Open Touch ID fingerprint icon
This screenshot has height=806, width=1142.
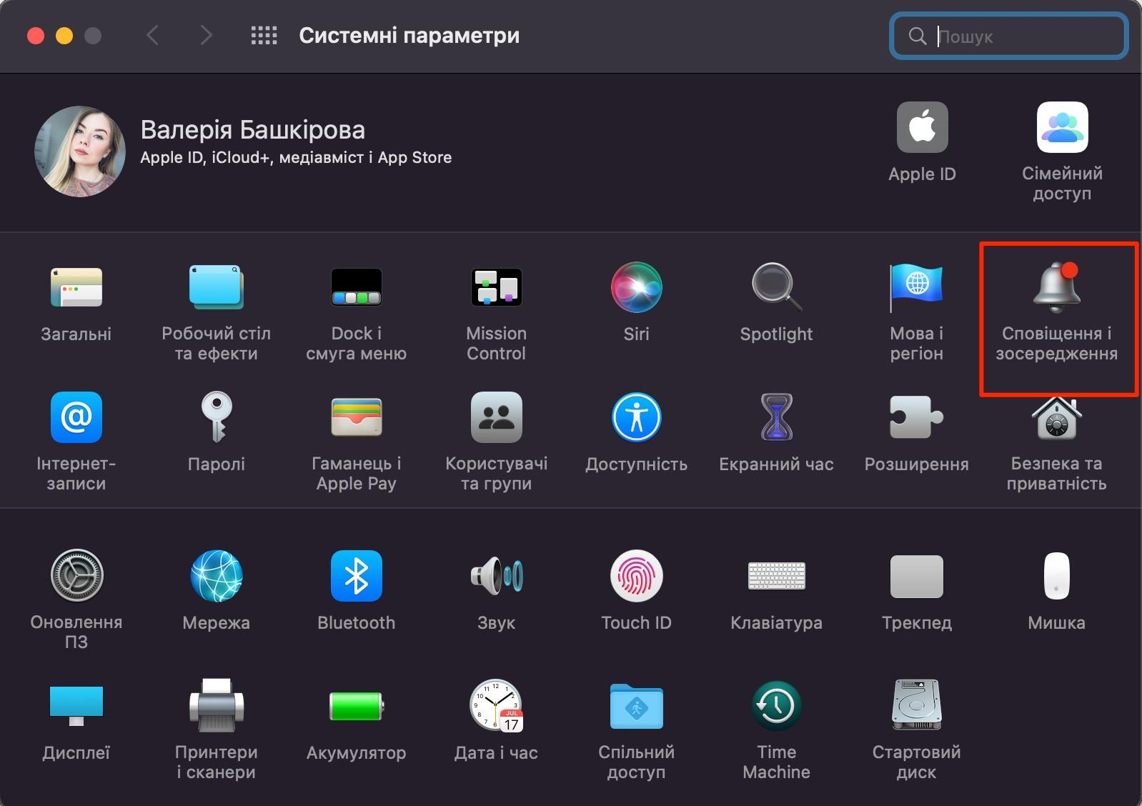(x=636, y=576)
